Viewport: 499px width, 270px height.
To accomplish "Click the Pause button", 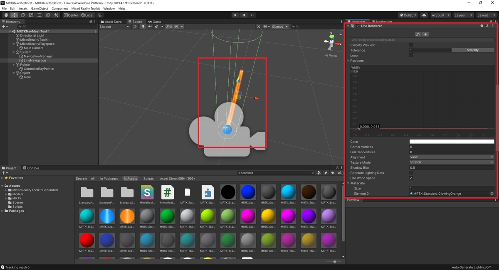I will click(244, 15).
